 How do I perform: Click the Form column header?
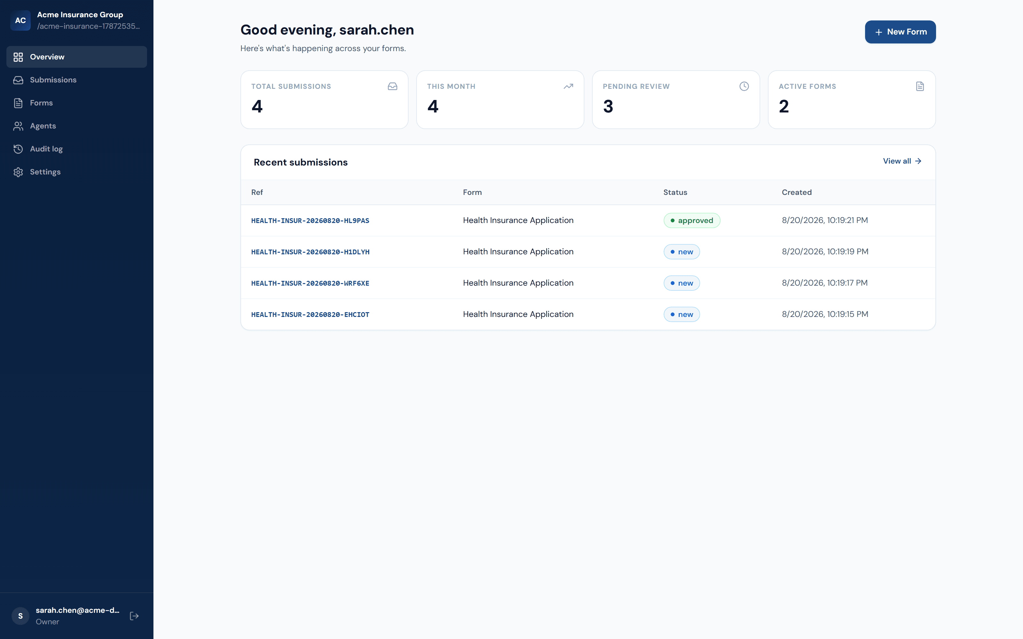tap(472, 192)
